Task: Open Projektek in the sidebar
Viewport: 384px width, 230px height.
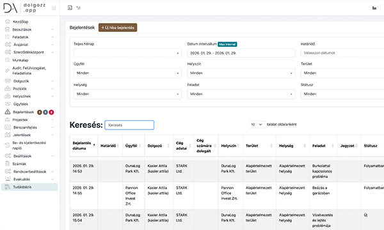Action: pos(20,119)
